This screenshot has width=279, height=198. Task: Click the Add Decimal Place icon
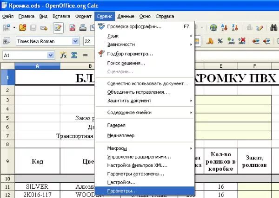[x=231, y=41]
